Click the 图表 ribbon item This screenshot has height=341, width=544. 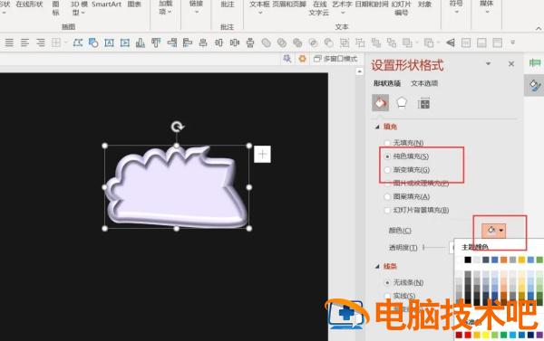[134, 5]
